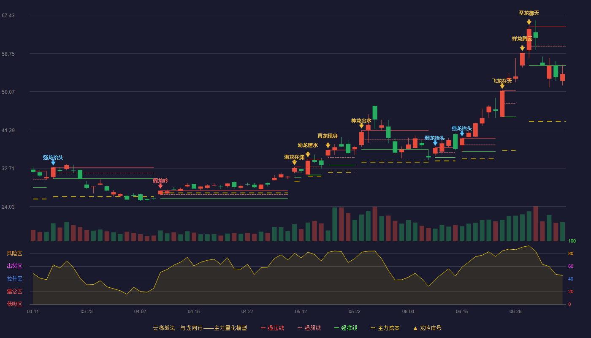Click the blue arrow under the March 强龙抬头 signal

coord(53,163)
